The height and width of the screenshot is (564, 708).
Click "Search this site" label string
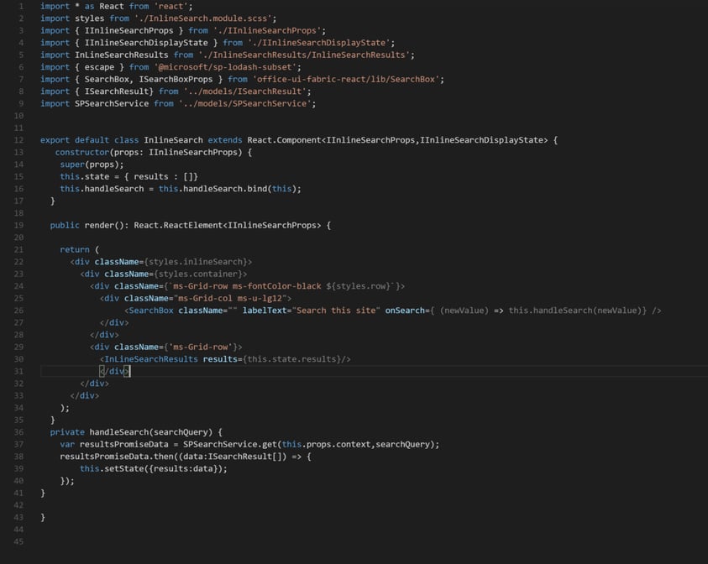click(336, 311)
